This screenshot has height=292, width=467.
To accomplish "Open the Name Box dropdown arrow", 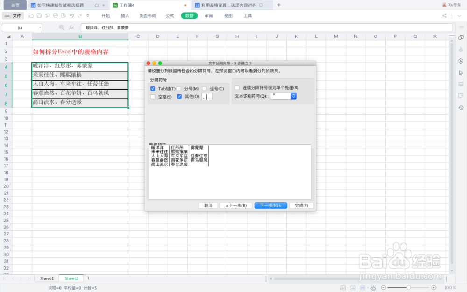I will click(x=40, y=28).
